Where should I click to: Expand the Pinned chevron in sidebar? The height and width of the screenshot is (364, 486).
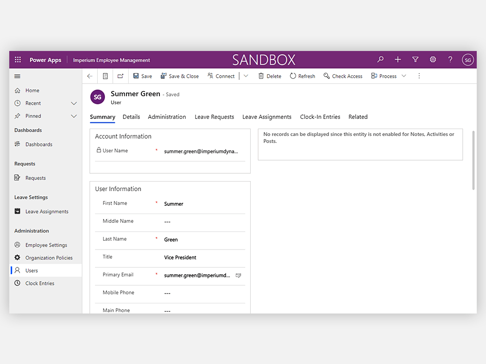74,116
